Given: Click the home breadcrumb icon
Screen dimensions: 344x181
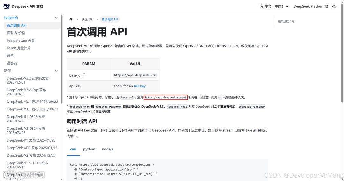Looking at the screenshot, I should [71, 19].
